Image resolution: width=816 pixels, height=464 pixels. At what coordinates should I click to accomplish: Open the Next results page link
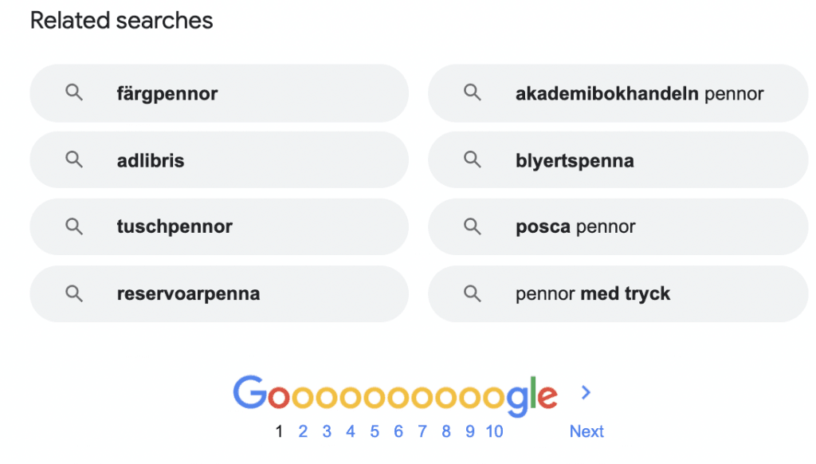click(x=586, y=431)
